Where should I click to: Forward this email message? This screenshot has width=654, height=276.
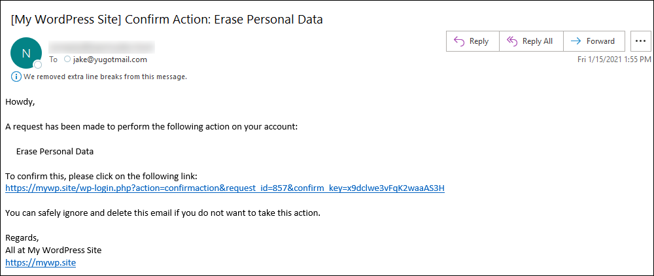click(x=594, y=41)
